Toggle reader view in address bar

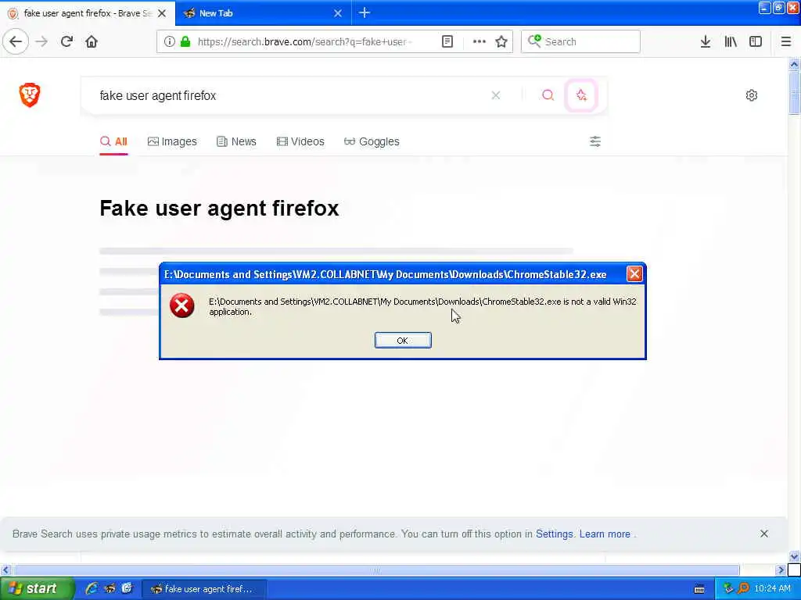coord(447,41)
